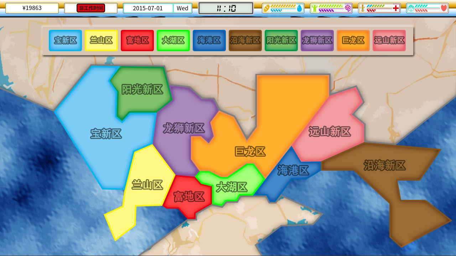Click the water drop thirst icon
The image size is (456, 256).
click(x=300, y=8)
